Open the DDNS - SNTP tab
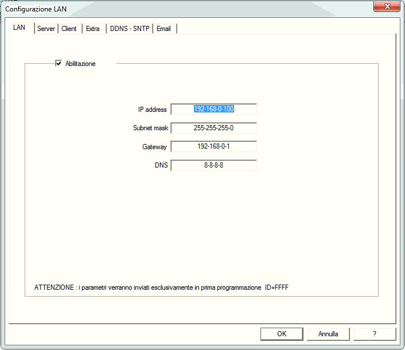Viewport: 405px width, 350px height. click(x=130, y=29)
